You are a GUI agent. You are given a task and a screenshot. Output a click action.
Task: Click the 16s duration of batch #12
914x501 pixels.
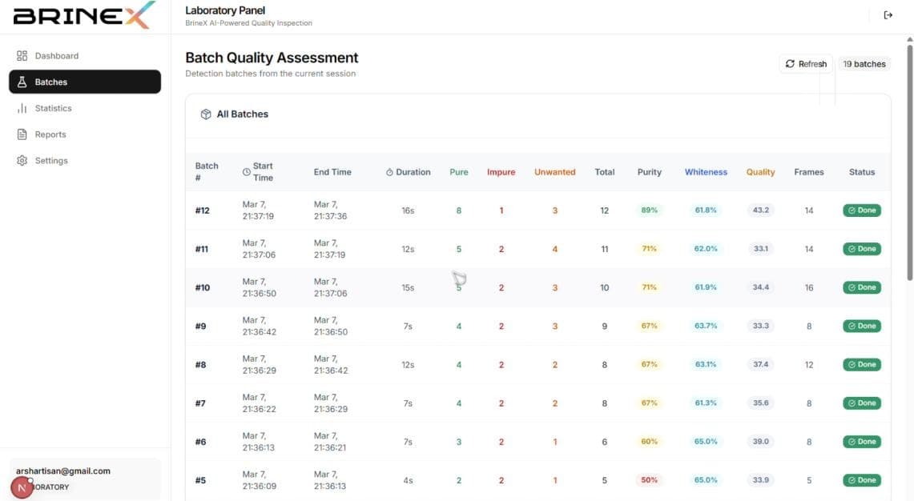click(x=408, y=210)
